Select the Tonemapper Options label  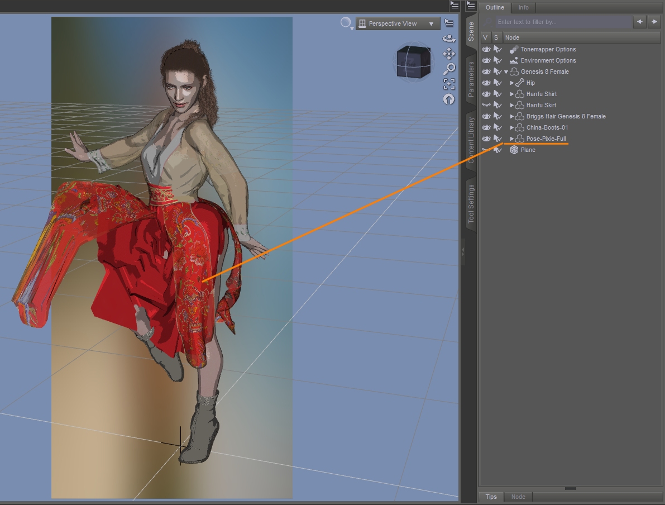(x=548, y=50)
